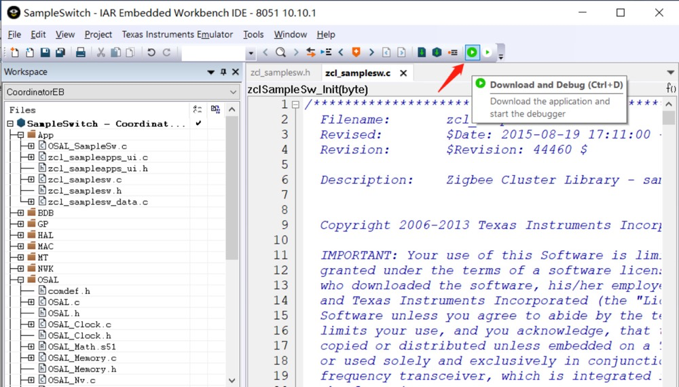Open the Tools menu
Image resolution: width=679 pixels, height=387 pixels.
click(x=253, y=35)
